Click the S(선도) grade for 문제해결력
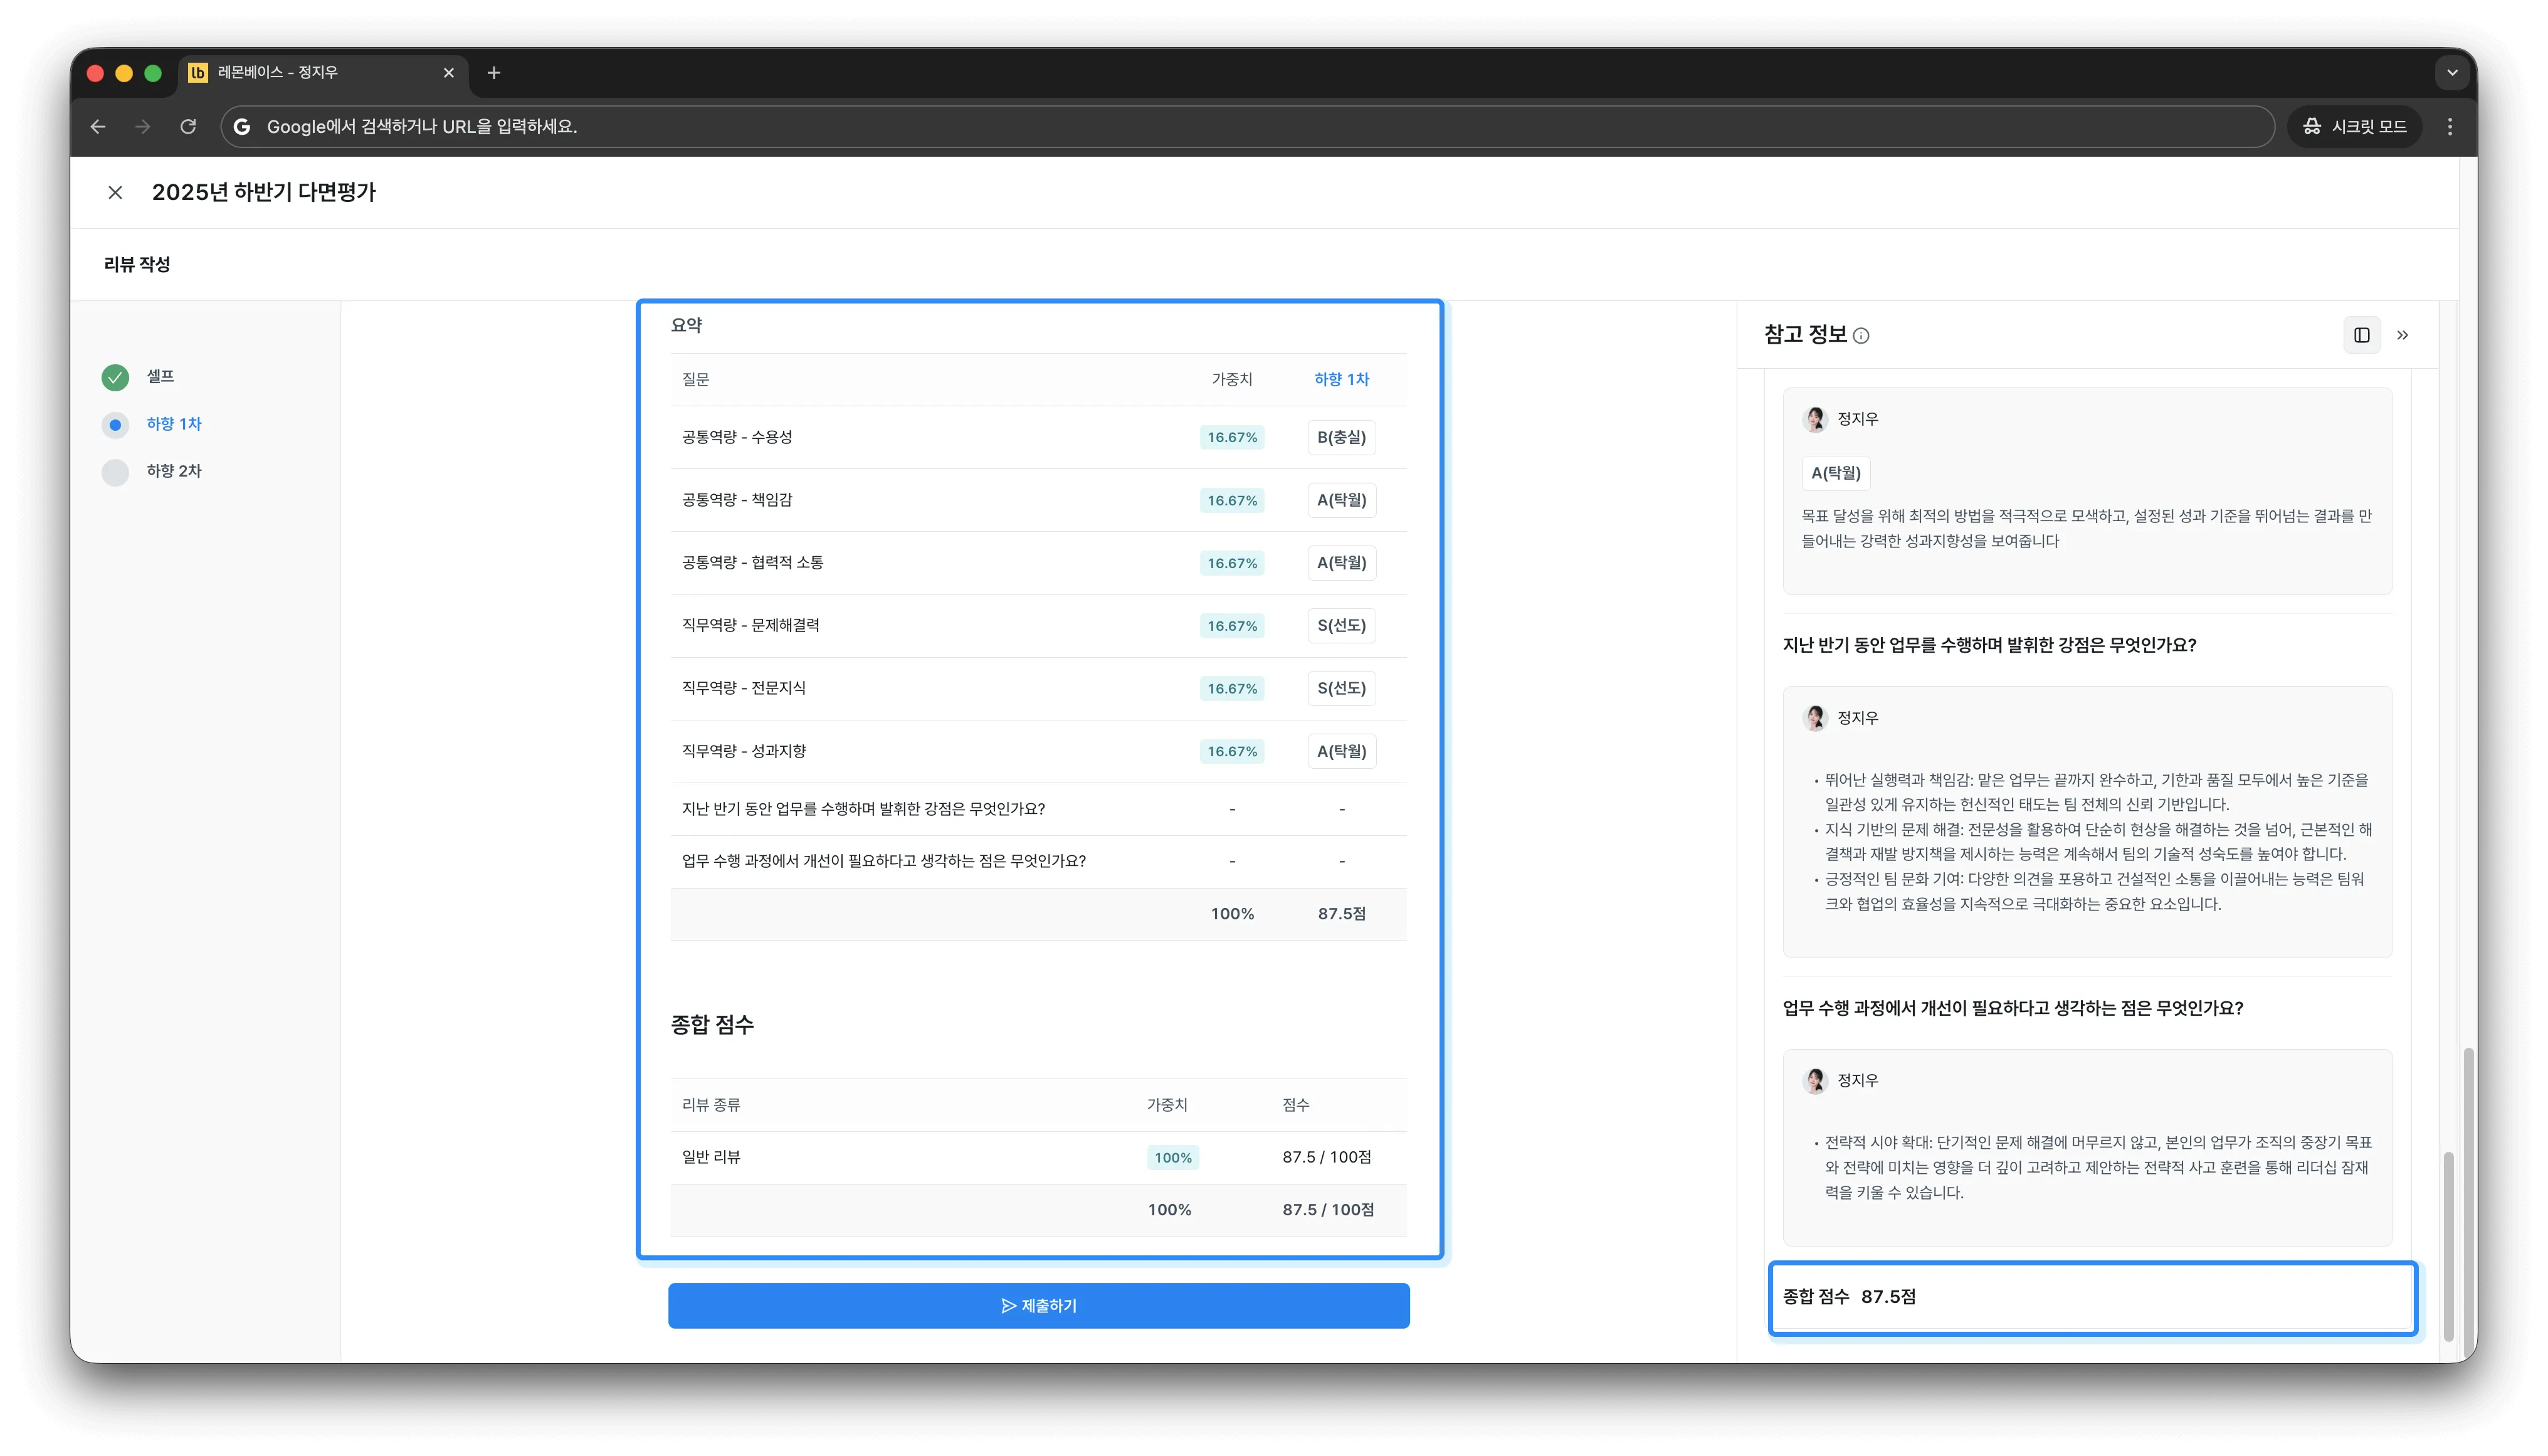This screenshot has width=2548, height=1456. coord(1340,625)
